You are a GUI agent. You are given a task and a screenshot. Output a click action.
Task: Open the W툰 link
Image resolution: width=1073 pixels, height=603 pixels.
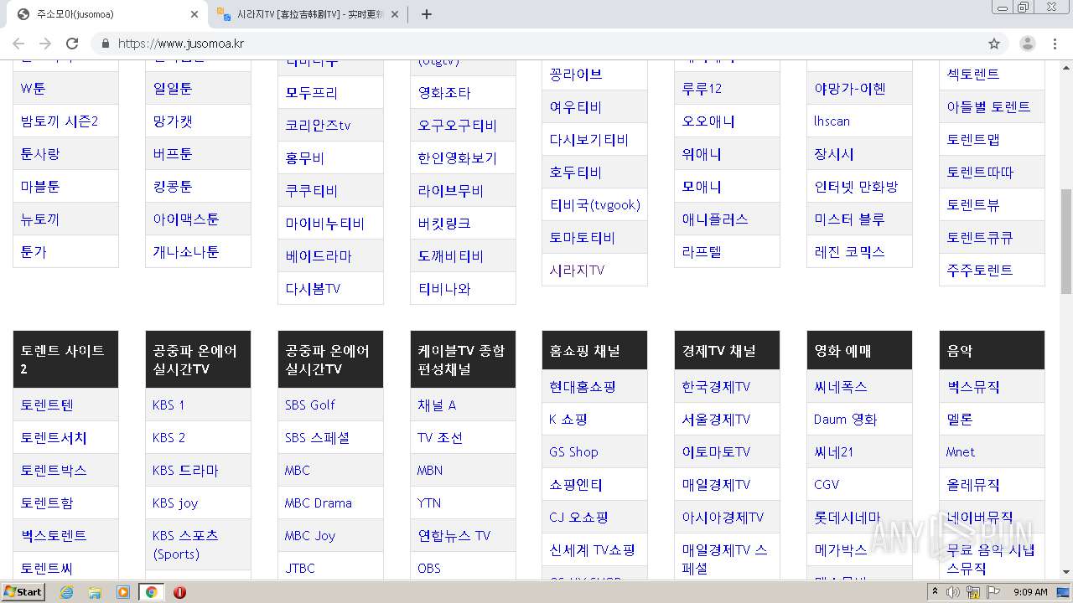click(34, 88)
